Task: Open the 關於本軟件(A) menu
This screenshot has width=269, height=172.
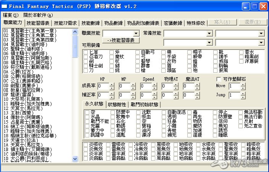Action: 38,15
